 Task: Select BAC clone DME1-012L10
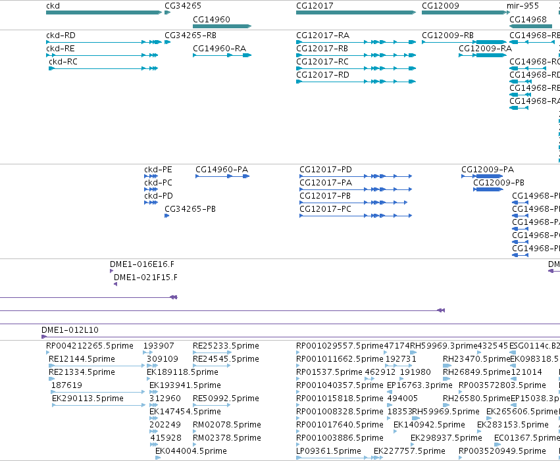point(70,330)
